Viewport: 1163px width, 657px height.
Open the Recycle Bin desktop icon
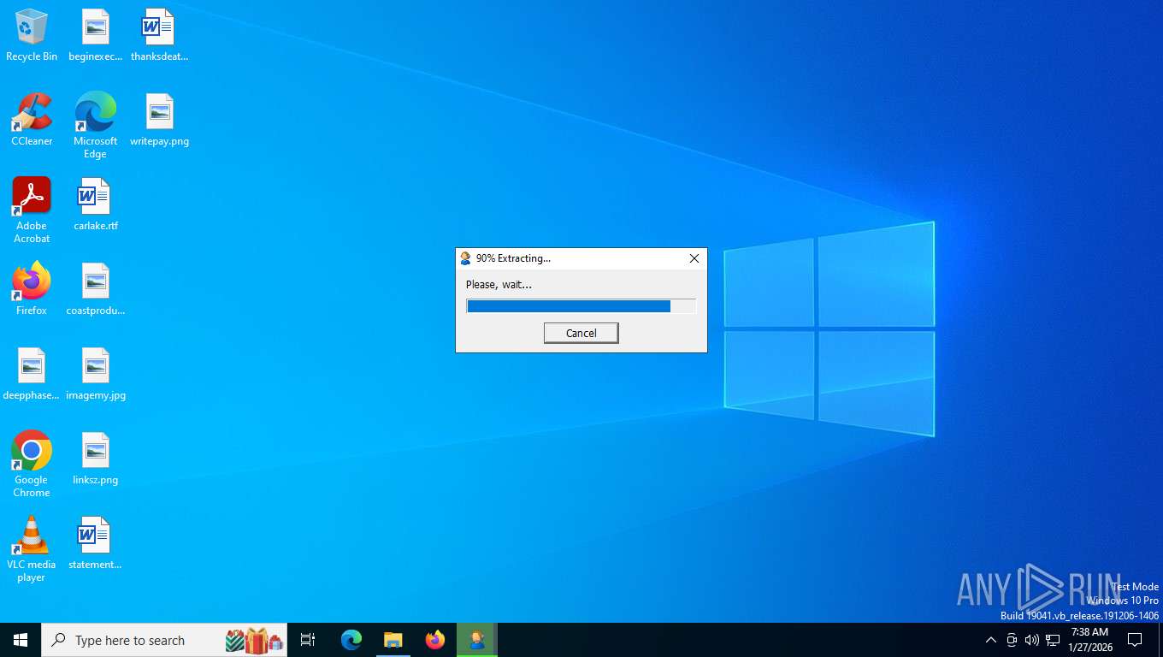(32, 35)
